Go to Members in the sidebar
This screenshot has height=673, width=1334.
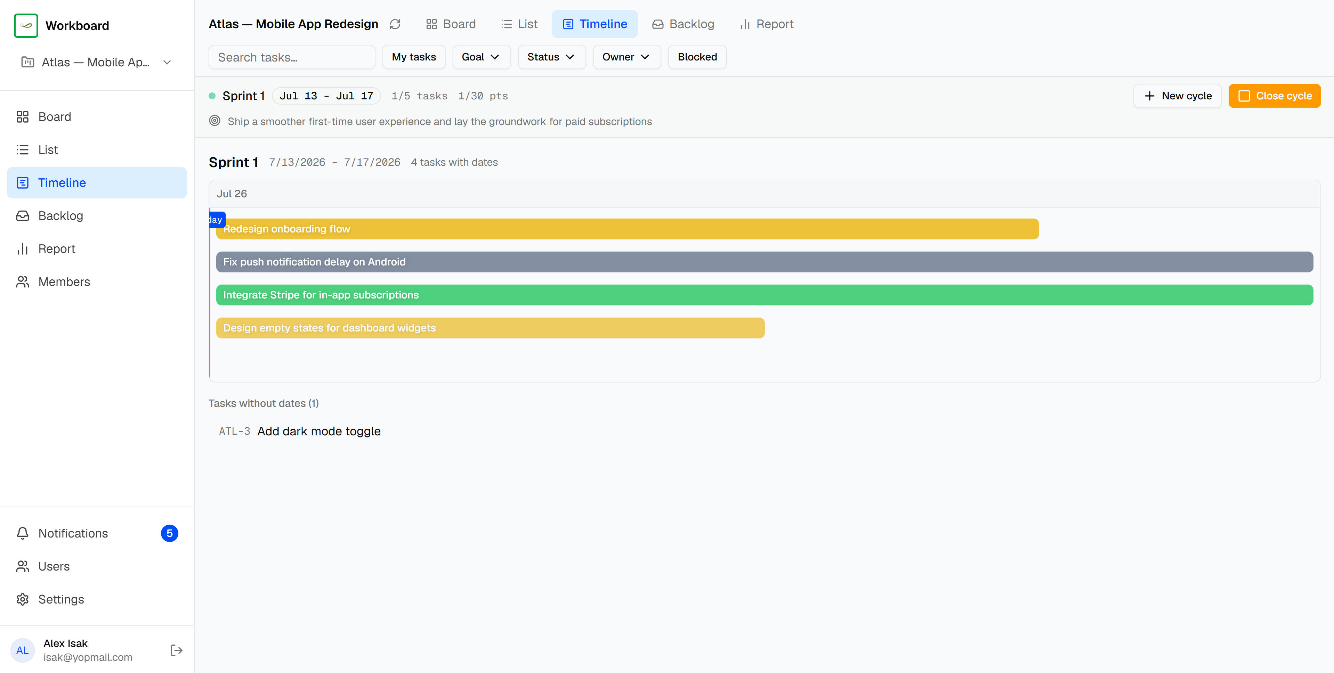pyautogui.click(x=97, y=282)
